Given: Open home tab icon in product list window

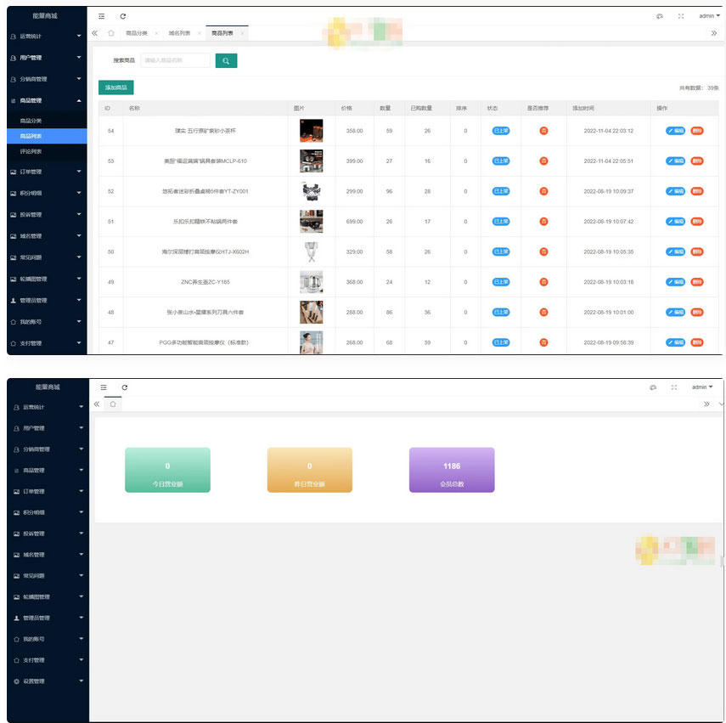Looking at the screenshot, I should point(111,33).
